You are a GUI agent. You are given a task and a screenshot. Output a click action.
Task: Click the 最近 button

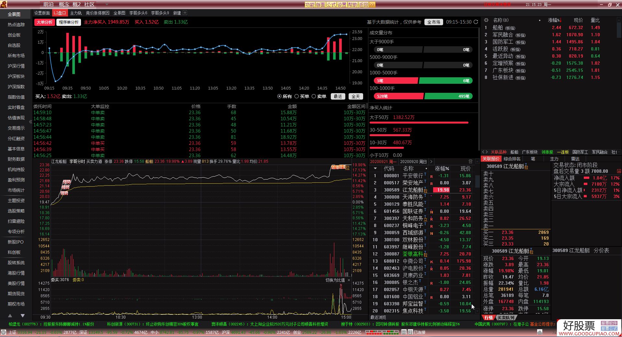point(338,96)
